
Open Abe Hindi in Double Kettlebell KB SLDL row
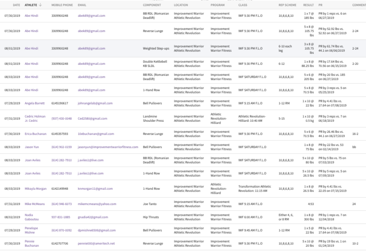tap(31, 64)
